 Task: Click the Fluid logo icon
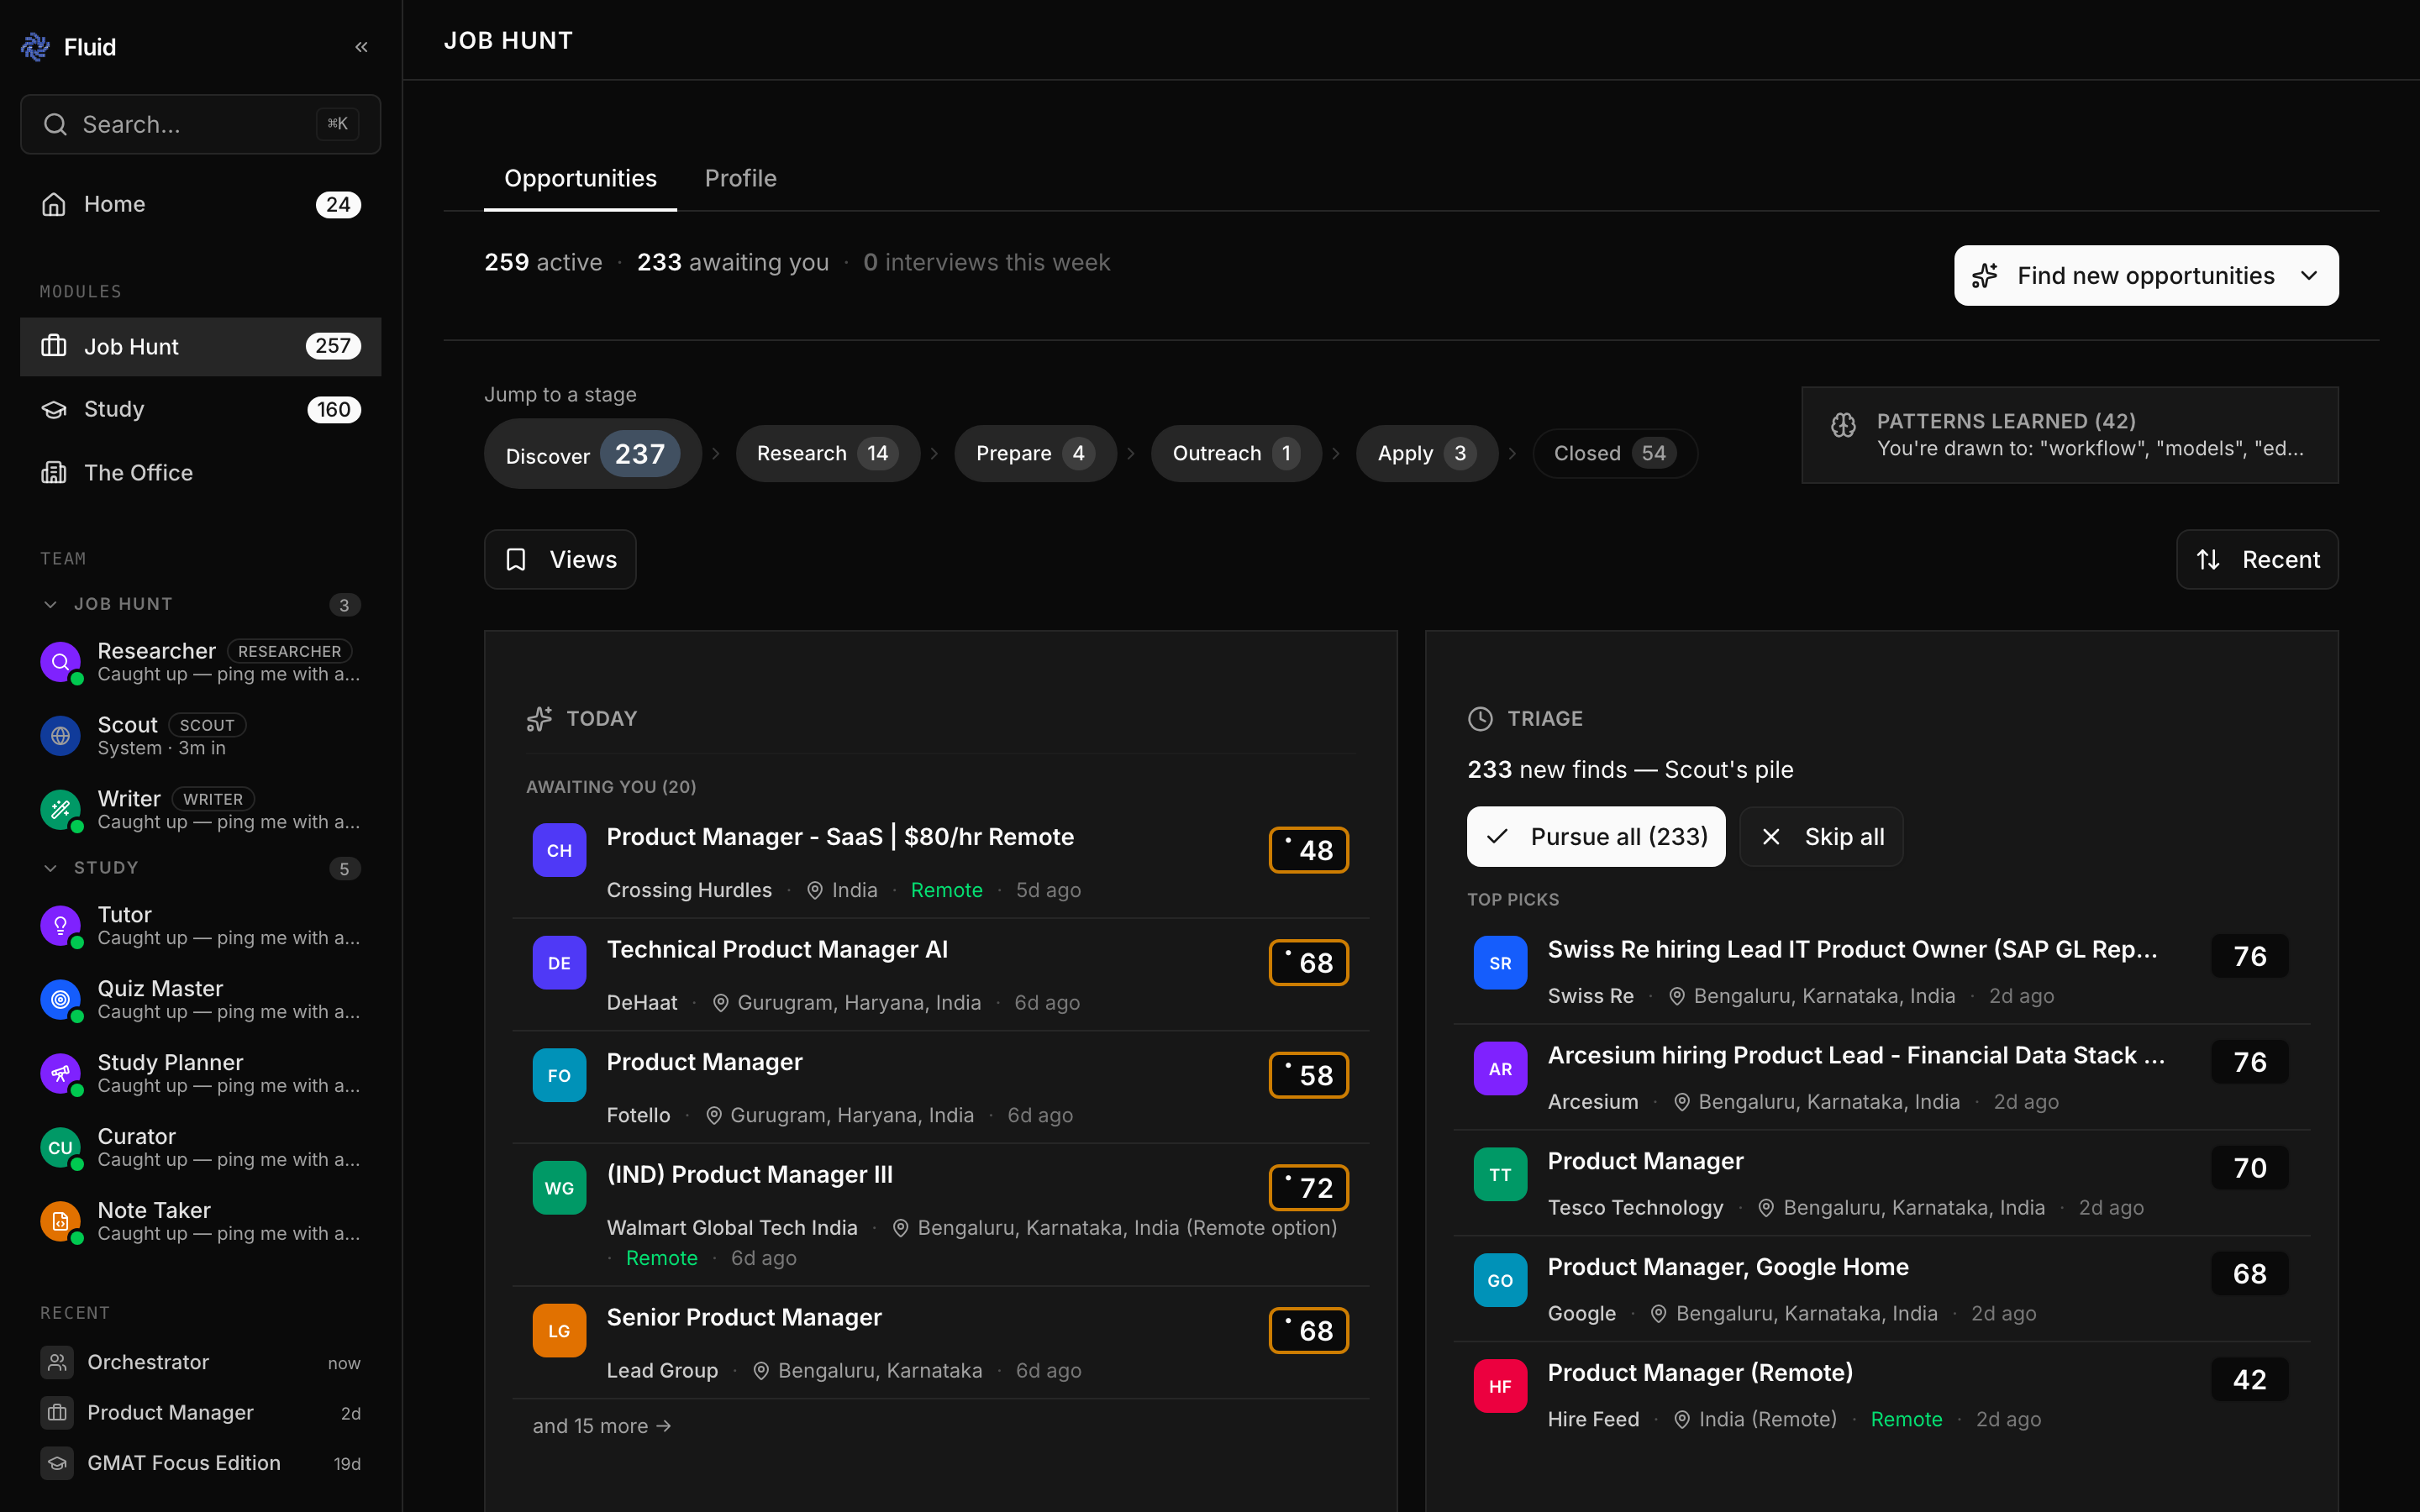coord(36,46)
